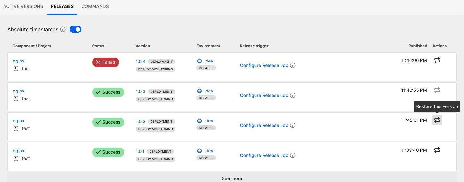Click the red Failed status badge

pos(106,62)
